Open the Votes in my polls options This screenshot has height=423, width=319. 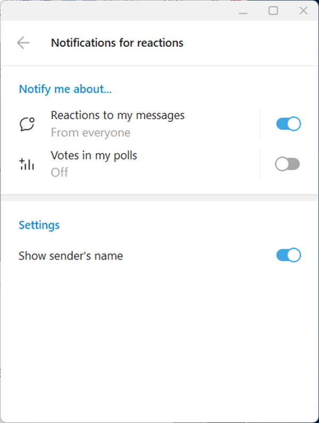pos(94,155)
